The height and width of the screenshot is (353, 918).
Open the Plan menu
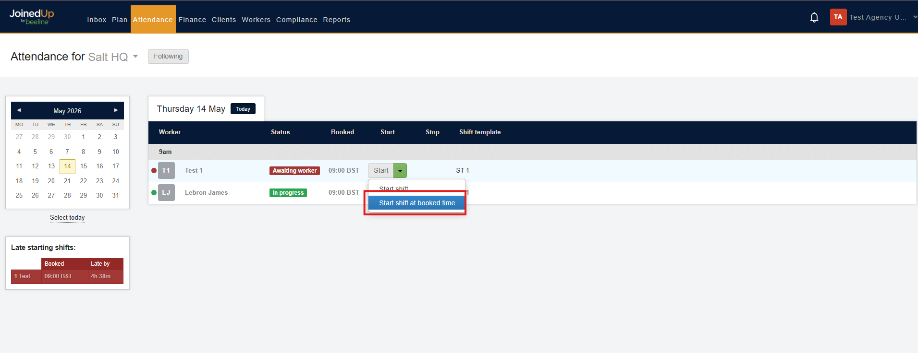(120, 20)
